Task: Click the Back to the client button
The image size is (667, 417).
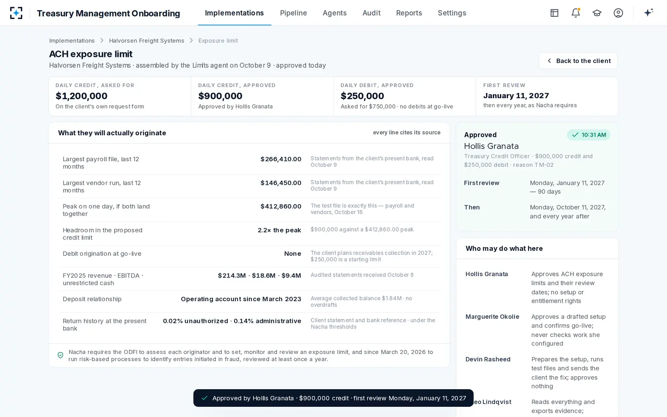Action: 578,61
